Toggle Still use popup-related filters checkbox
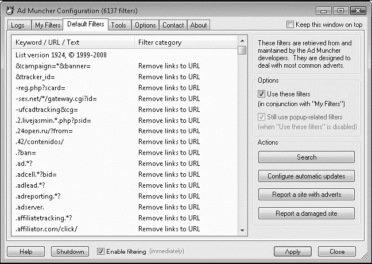The width and height of the screenshot is (372, 264). click(261, 117)
